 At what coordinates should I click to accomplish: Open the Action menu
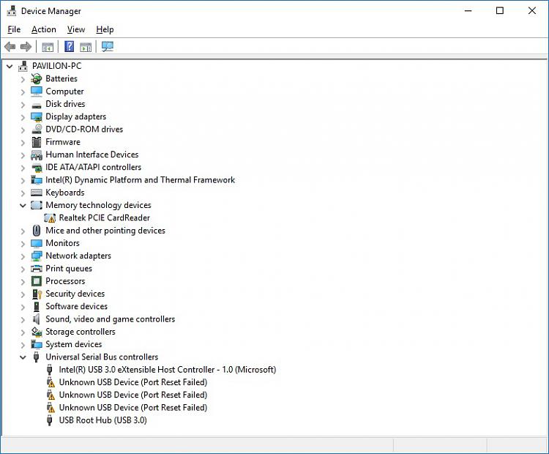44,29
